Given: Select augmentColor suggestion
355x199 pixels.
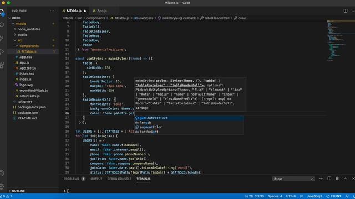Looking at the screenshot, I should (x=189, y=127).
